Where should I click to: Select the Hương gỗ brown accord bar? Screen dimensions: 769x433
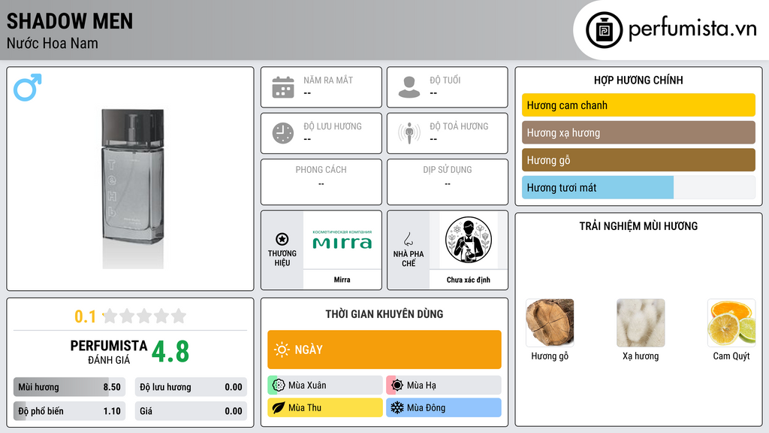point(638,160)
